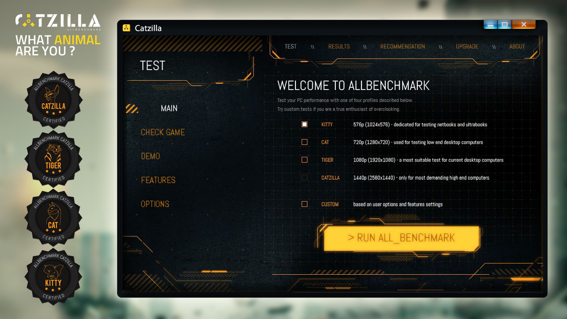The width and height of the screenshot is (567, 319).
Task: Check the CUSTOM test profile box
Action: (x=304, y=204)
